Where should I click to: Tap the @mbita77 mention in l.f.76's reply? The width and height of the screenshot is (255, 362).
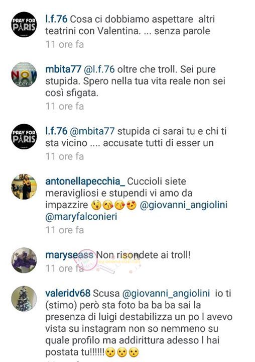(92, 131)
